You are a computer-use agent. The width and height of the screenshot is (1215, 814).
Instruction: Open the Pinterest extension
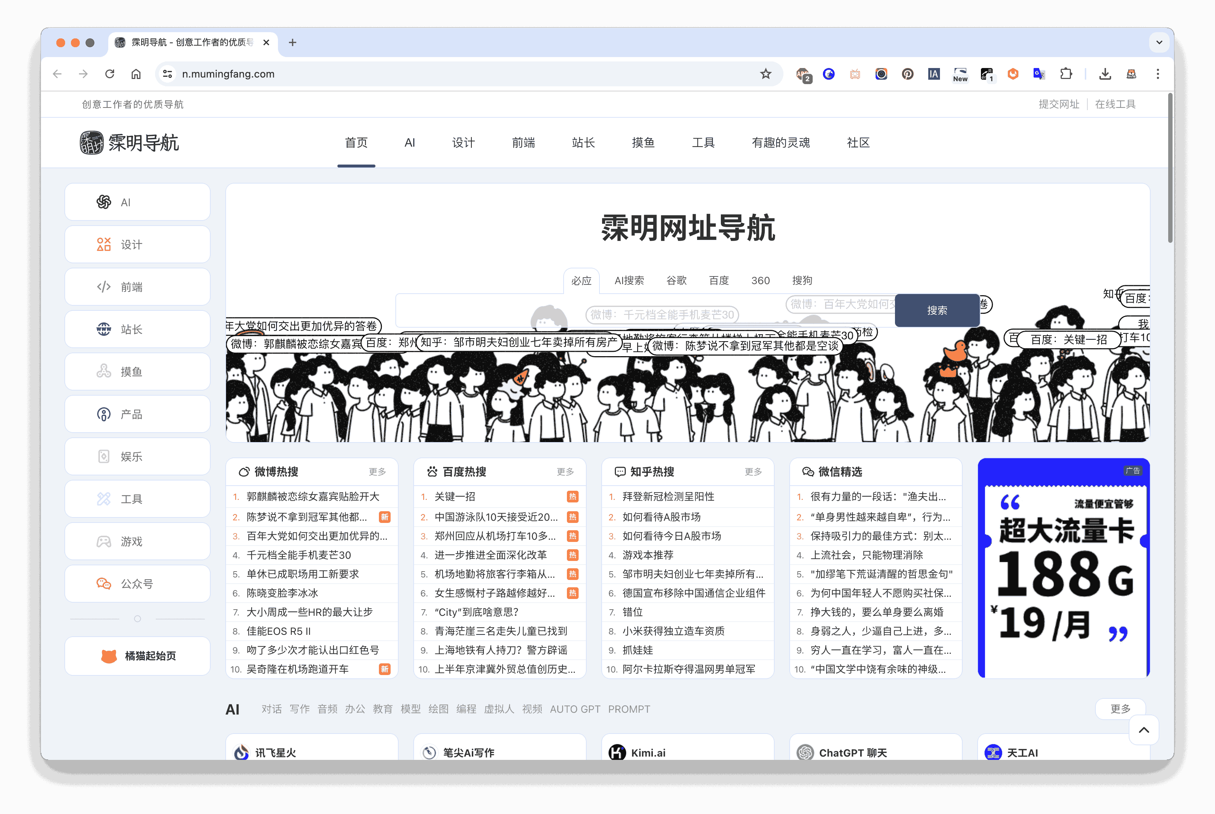(x=908, y=74)
